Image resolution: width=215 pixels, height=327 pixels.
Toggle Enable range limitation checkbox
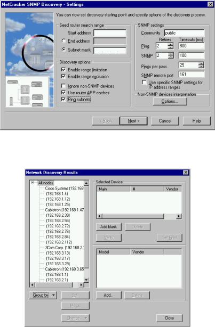pos(63,70)
